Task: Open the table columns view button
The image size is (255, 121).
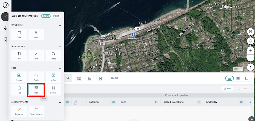Action: (79, 78)
